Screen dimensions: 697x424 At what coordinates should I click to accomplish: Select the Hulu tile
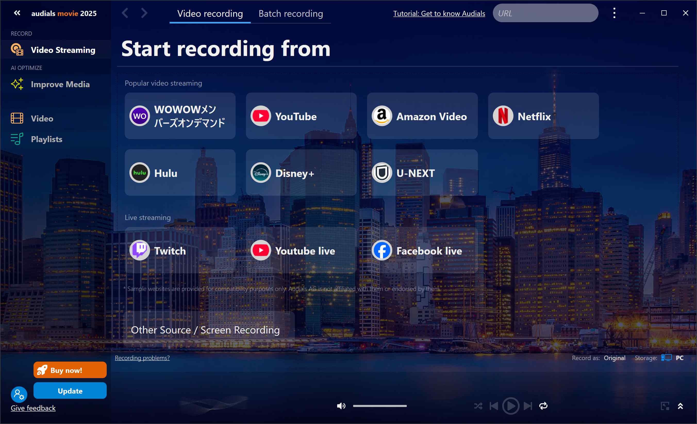(x=180, y=172)
